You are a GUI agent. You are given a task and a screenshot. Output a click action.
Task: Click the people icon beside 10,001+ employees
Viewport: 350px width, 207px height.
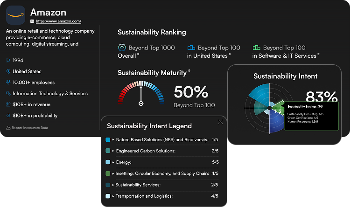pyautogui.click(x=8, y=83)
